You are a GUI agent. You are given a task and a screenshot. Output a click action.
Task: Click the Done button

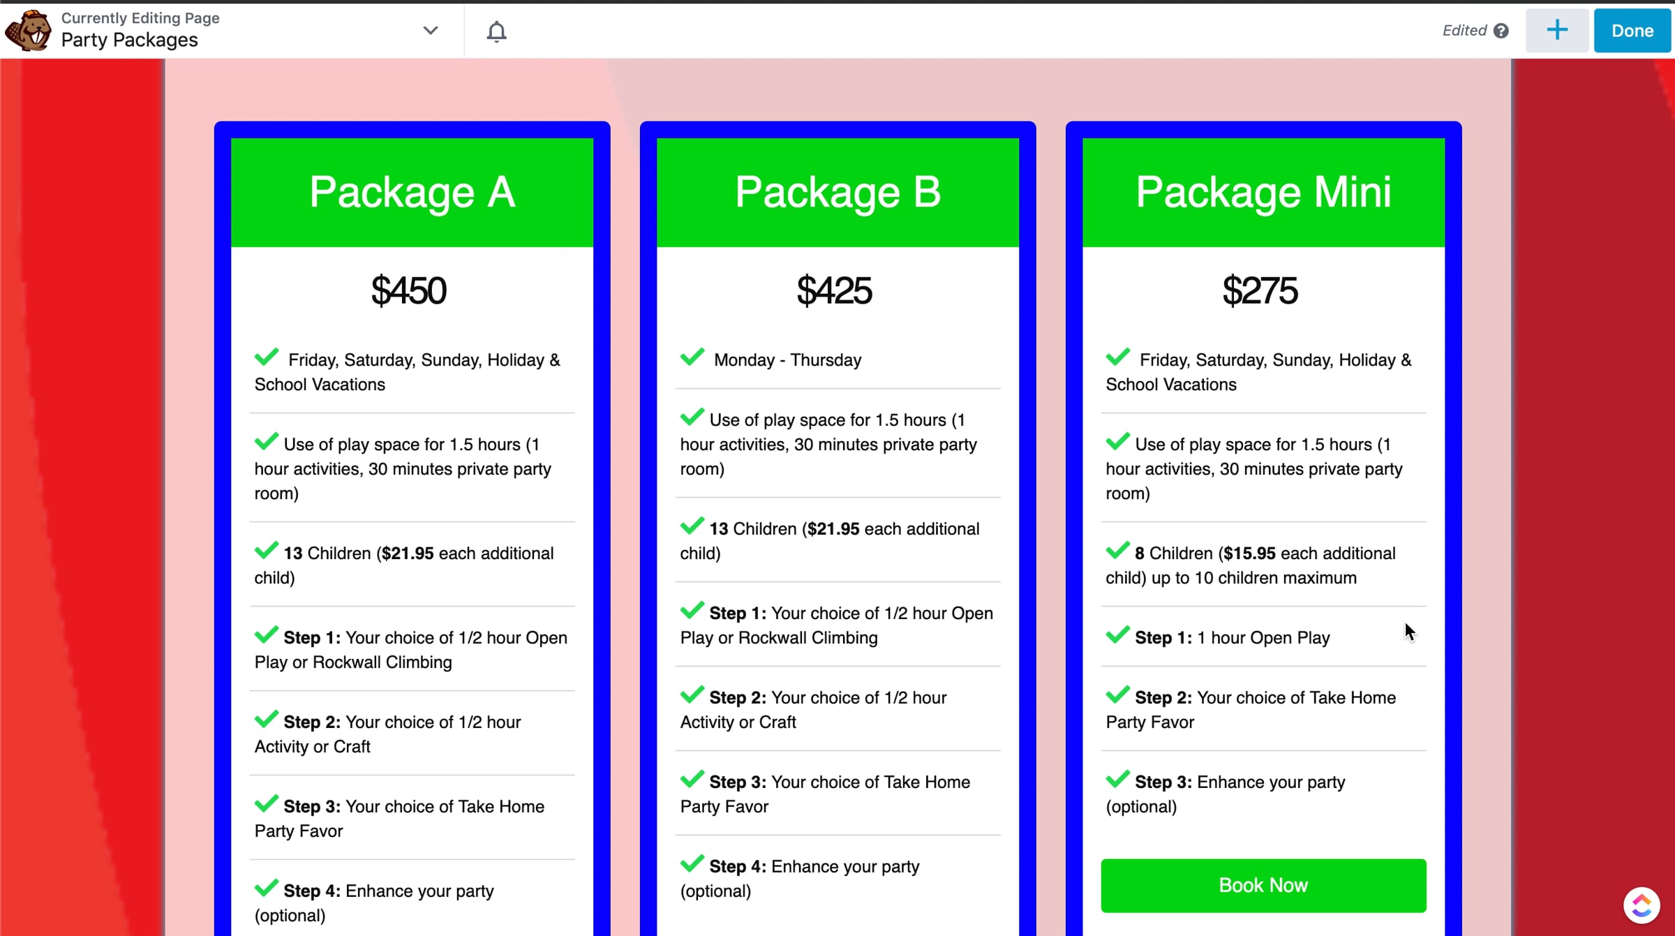tap(1632, 31)
